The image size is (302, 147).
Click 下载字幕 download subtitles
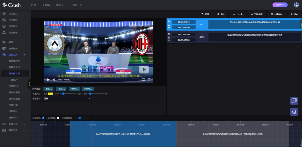257,14
